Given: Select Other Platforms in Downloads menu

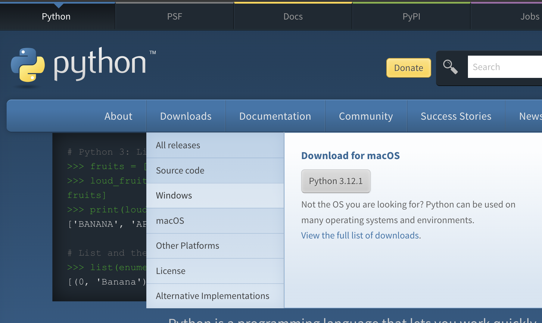Looking at the screenshot, I should [215, 246].
